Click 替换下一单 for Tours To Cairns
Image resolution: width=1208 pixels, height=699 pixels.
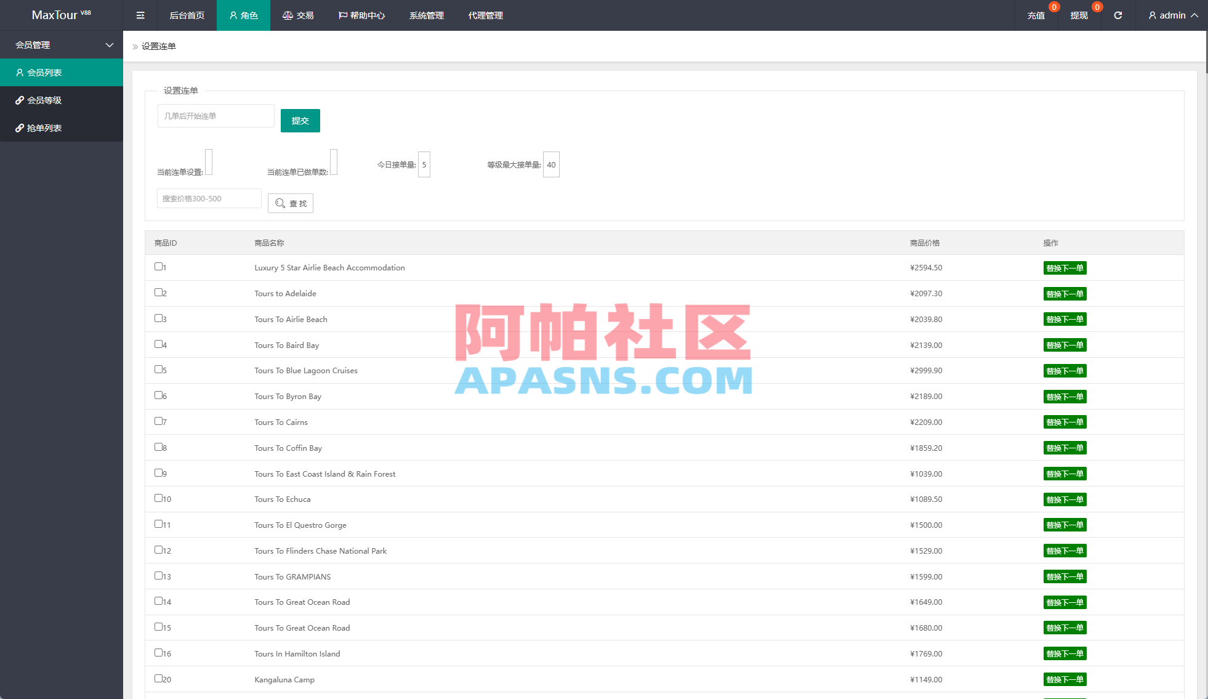click(x=1065, y=422)
